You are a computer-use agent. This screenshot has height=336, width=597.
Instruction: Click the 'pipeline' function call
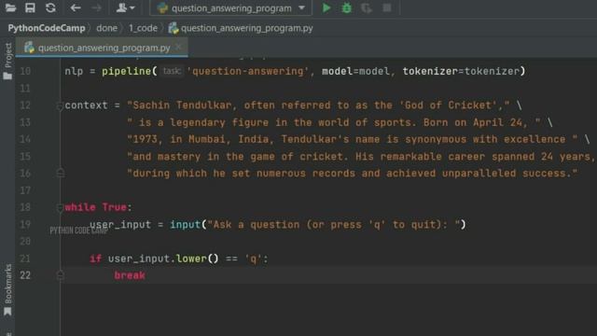tap(127, 71)
